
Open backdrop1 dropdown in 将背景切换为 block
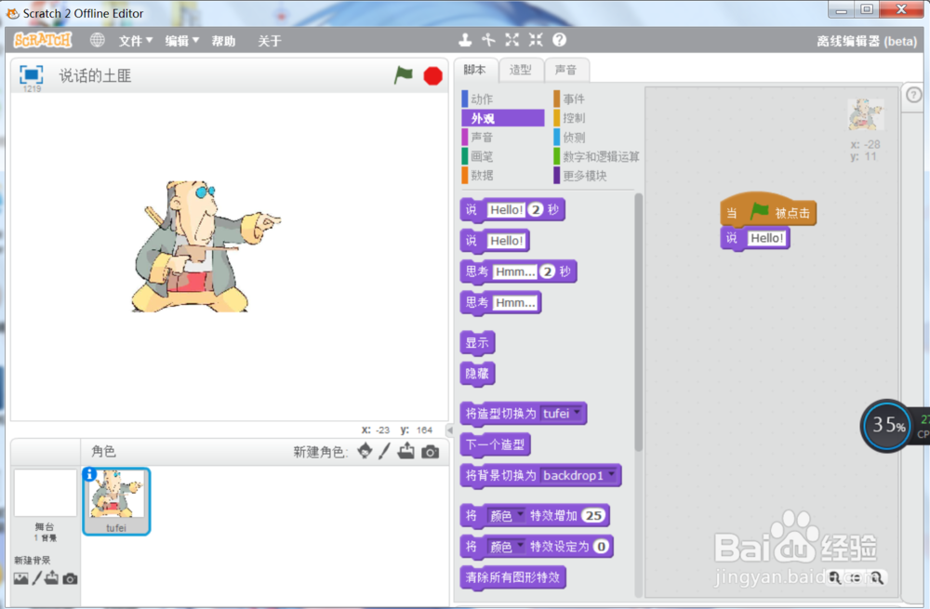point(578,475)
